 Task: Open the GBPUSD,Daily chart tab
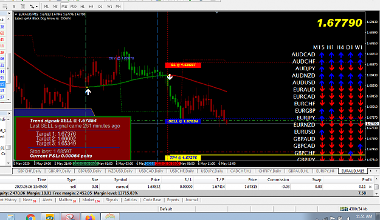[89, 171]
